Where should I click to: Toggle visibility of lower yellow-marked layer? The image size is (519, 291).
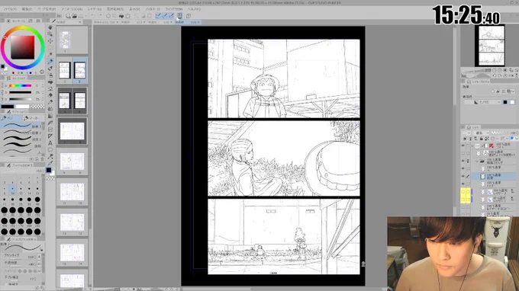click(463, 199)
